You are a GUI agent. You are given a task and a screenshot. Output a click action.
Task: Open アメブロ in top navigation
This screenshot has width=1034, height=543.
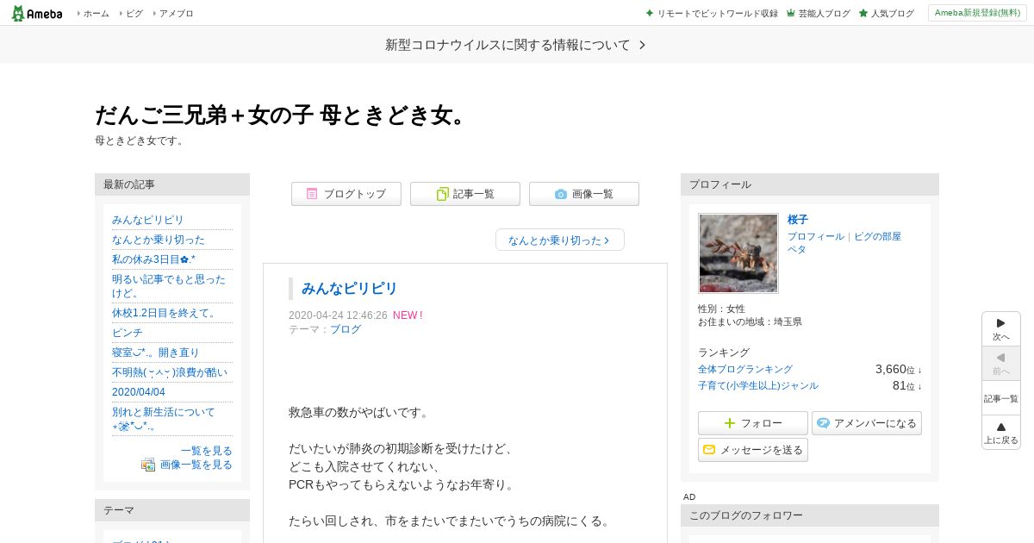click(176, 14)
